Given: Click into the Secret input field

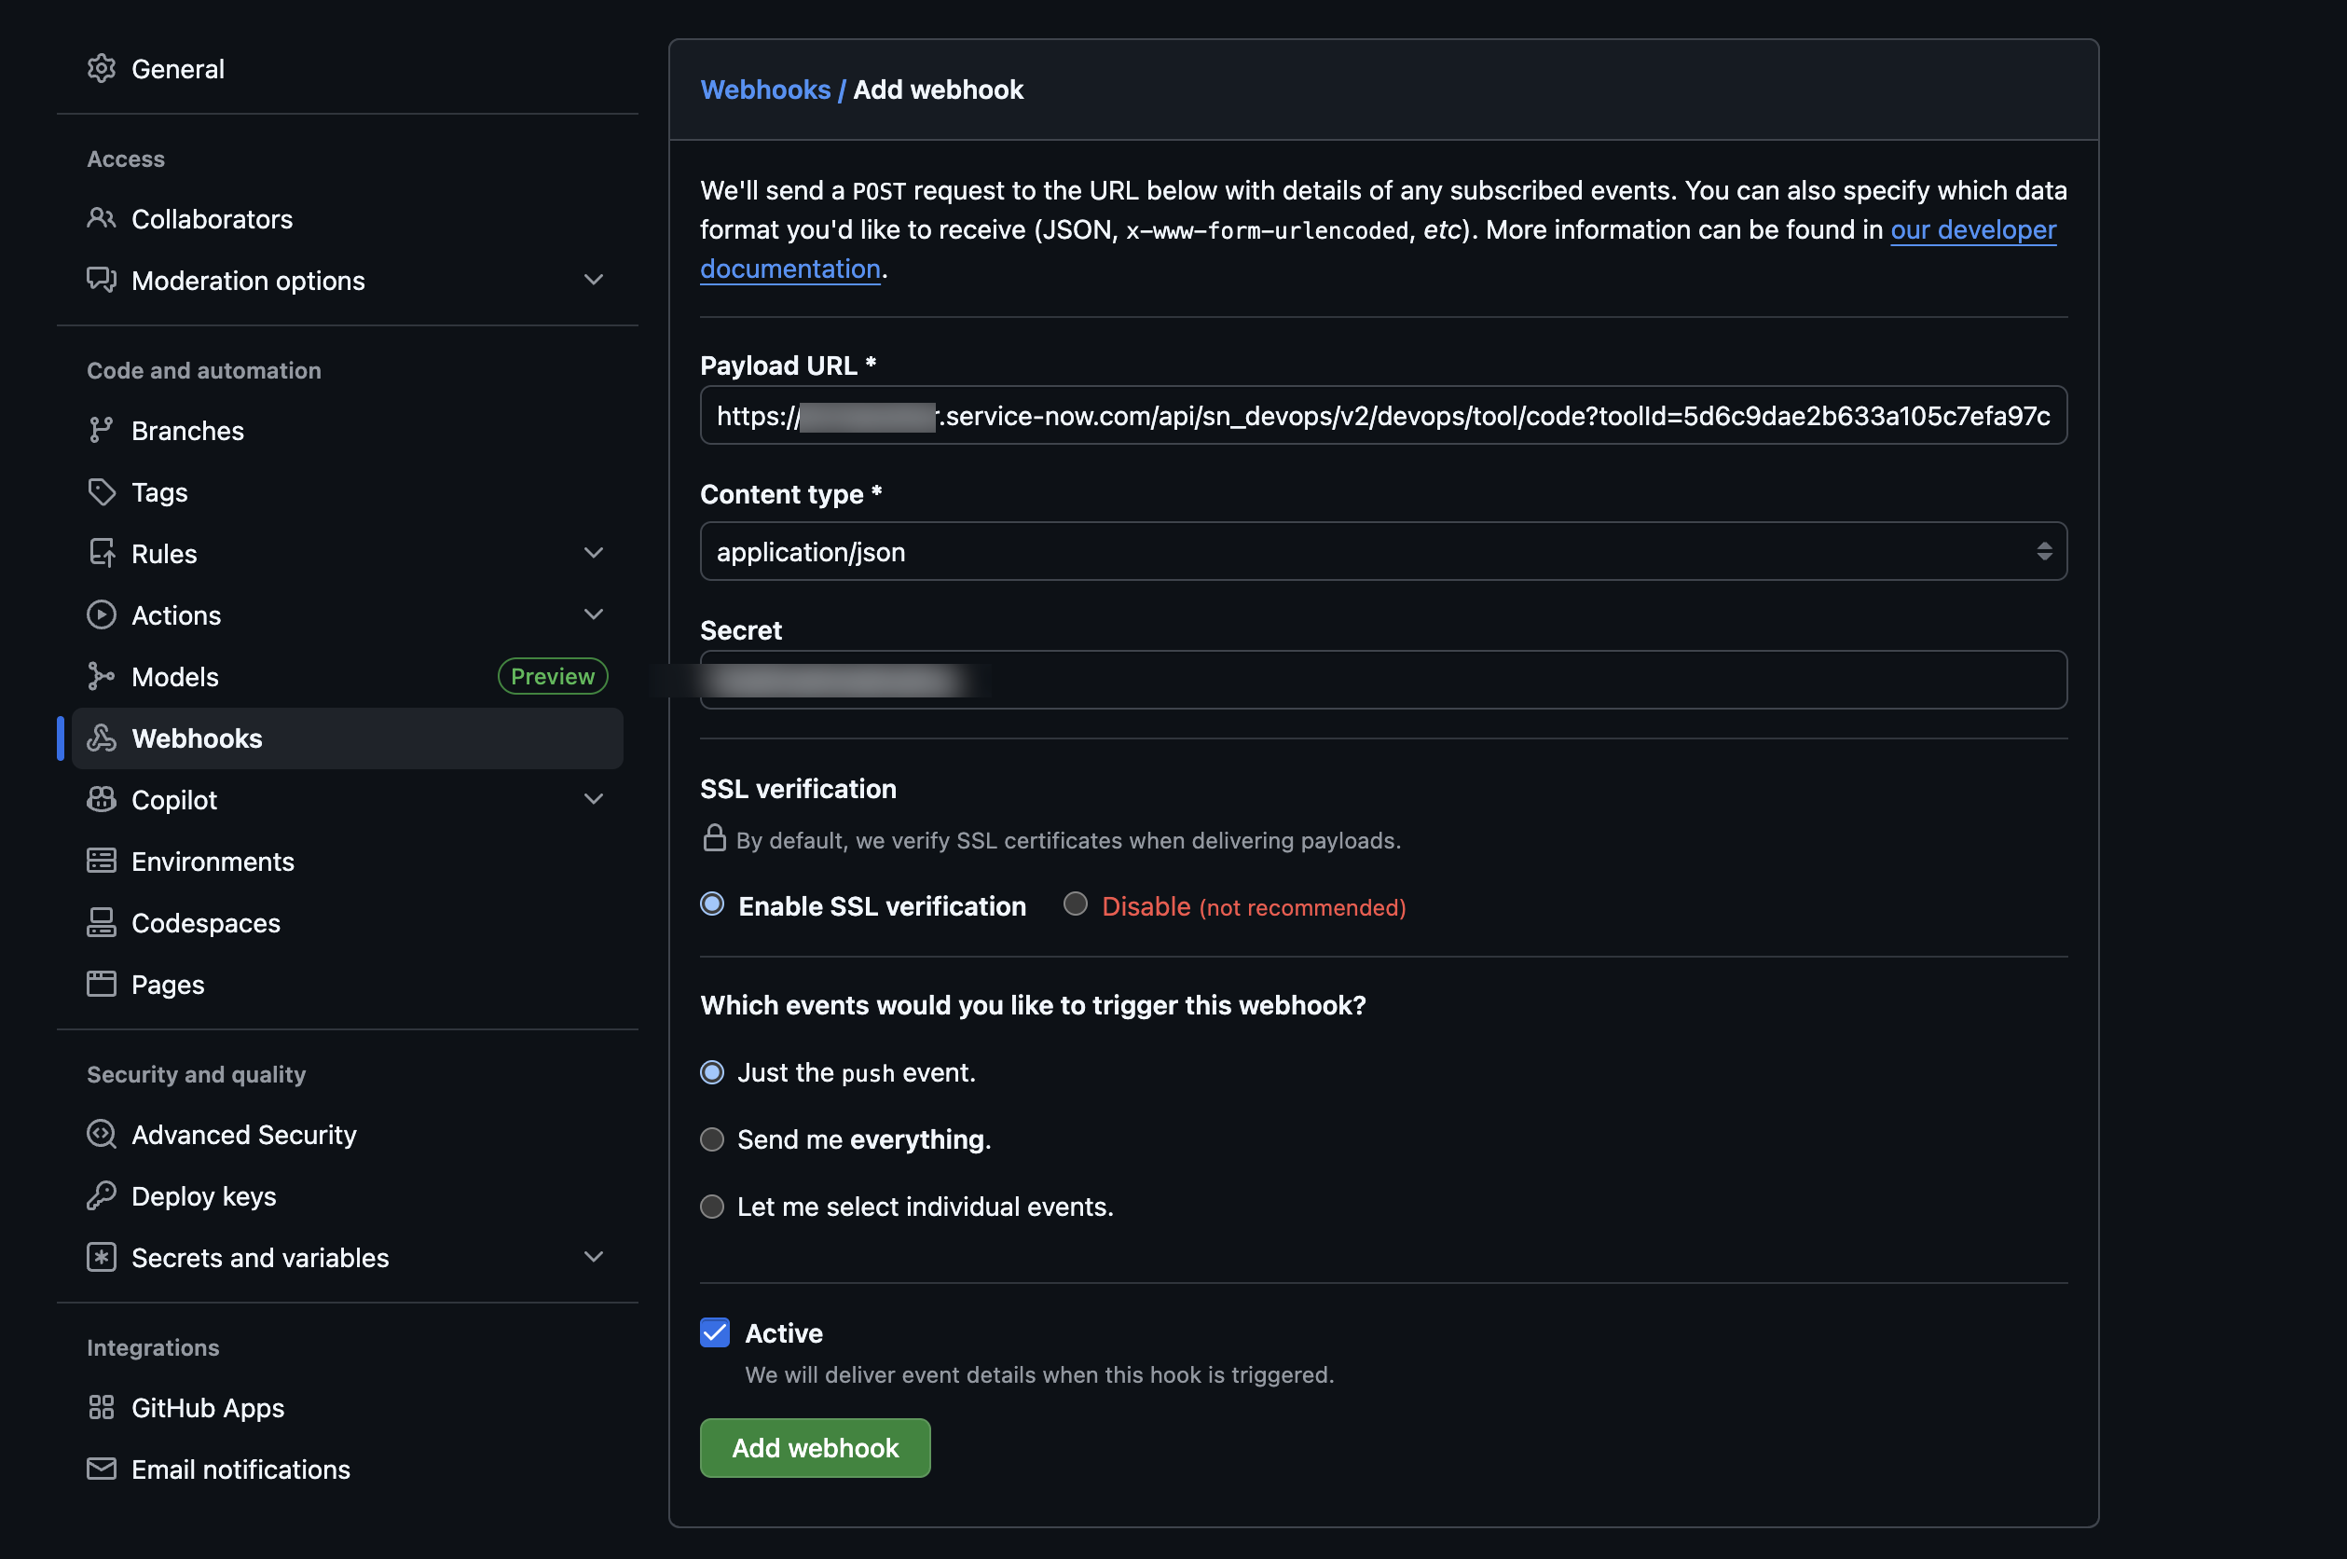Looking at the screenshot, I should pyautogui.click(x=1384, y=680).
